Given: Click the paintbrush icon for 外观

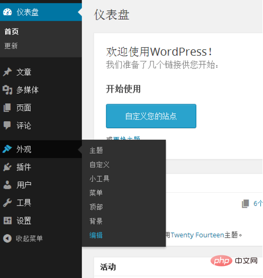Looking at the screenshot, I should (x=7, y=149).
